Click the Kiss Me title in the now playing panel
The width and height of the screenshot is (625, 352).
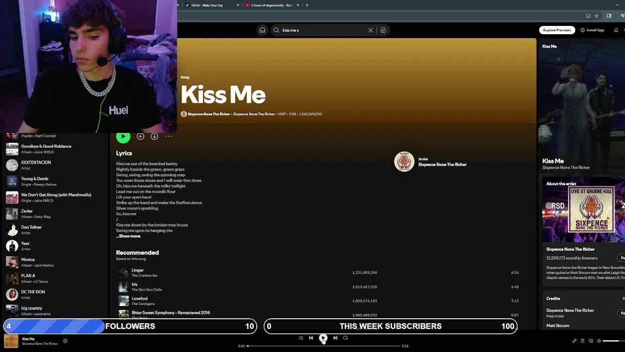(x=553, y=161)
